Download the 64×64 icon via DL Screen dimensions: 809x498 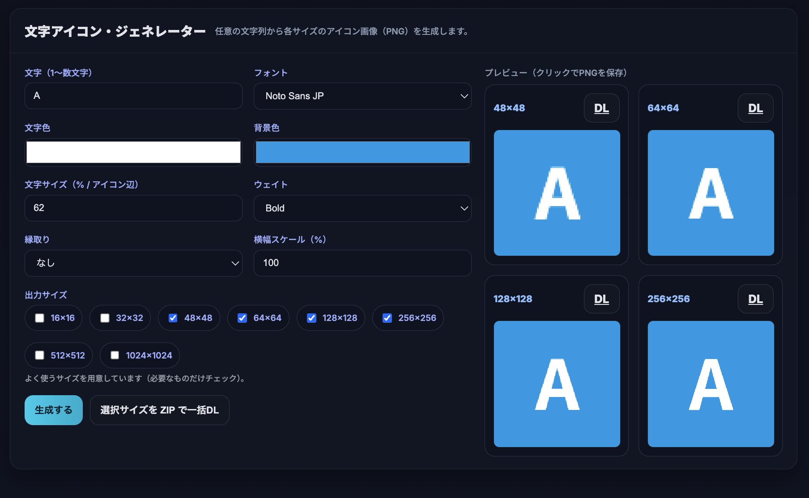[x=755, y=108]
